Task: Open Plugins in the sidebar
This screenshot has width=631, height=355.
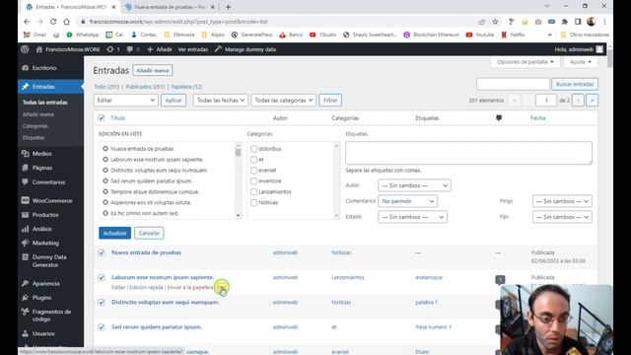Action: 41,298
